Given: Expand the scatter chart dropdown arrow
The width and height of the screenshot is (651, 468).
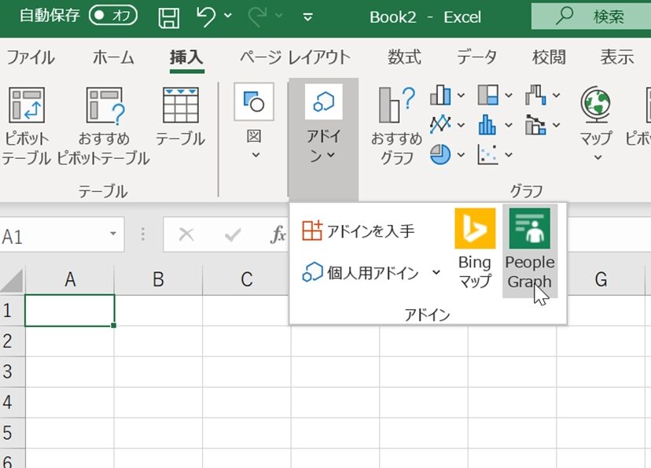Looking at the screenshot, I should [x=509, y=155].
